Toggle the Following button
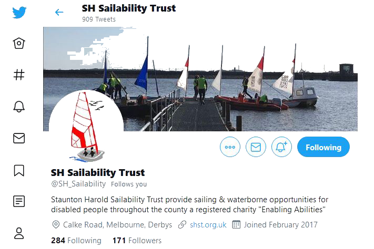 tap(324, 147)
